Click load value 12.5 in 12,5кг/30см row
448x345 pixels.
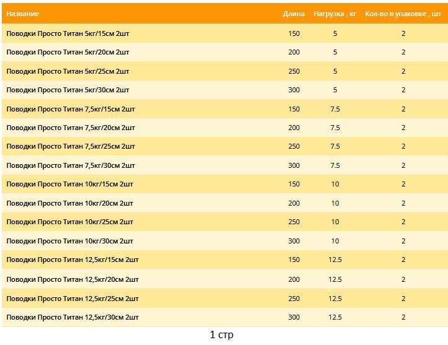click(335, 317)
